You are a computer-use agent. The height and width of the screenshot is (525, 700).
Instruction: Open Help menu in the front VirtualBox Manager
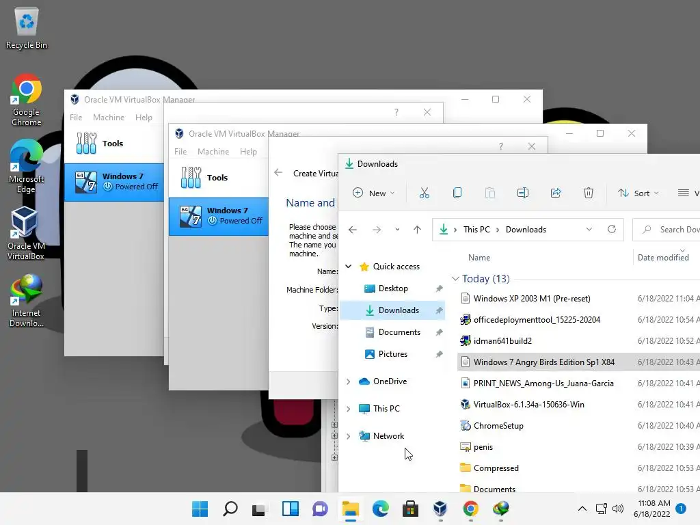pyautogui.click(x=248, y=151)
